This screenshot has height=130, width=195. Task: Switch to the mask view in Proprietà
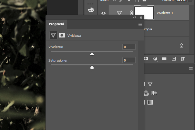pos(62,35)
